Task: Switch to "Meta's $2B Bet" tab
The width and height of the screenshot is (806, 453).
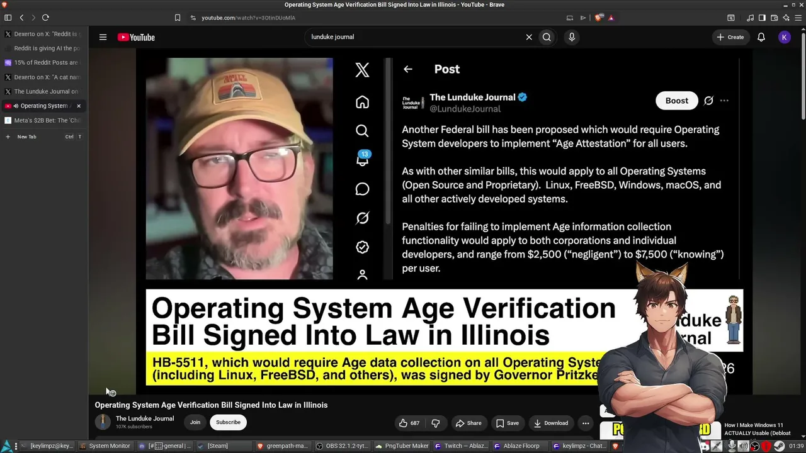Action: tap(43, 120)
